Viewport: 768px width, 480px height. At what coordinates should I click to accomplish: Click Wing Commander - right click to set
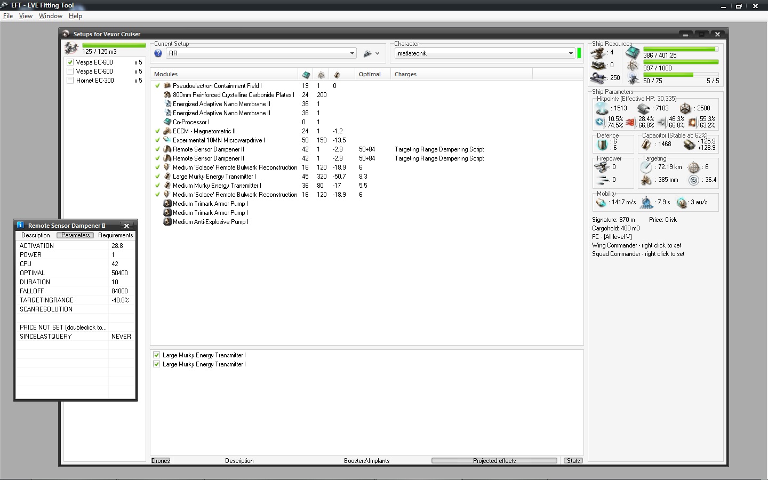coord(636,245)
